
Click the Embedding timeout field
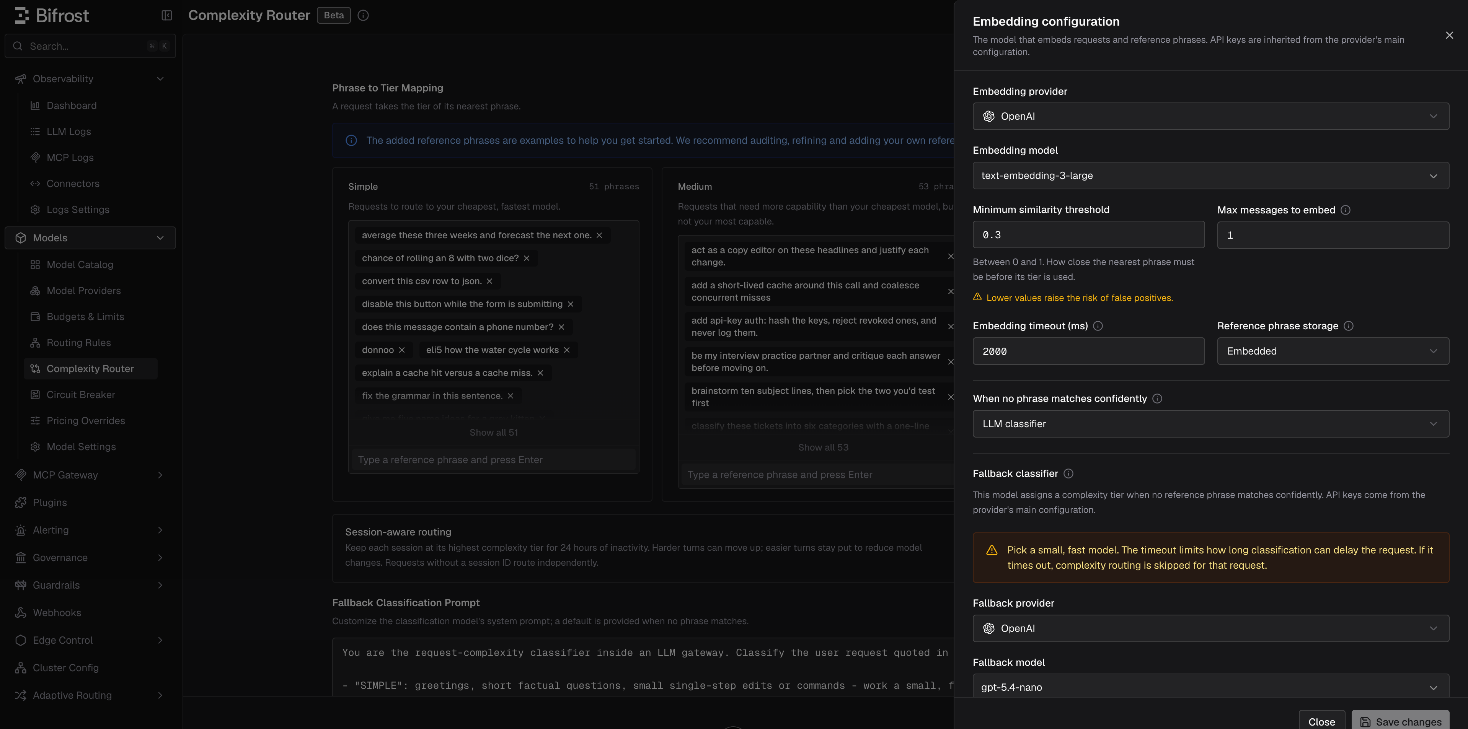tap(1088, 351)
